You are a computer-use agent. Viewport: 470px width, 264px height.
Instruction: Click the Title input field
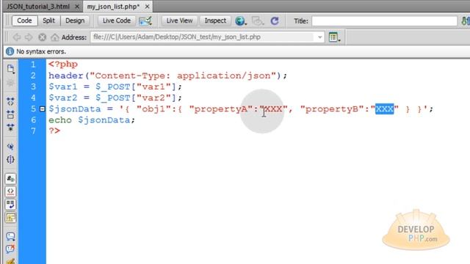point(384,21)
